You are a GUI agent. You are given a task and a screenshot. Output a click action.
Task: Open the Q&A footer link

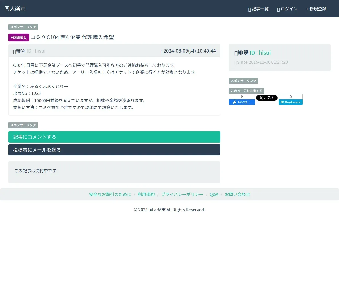click(214, 194)
